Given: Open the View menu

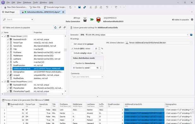Looking at the screenshot, I should (19, 2).
